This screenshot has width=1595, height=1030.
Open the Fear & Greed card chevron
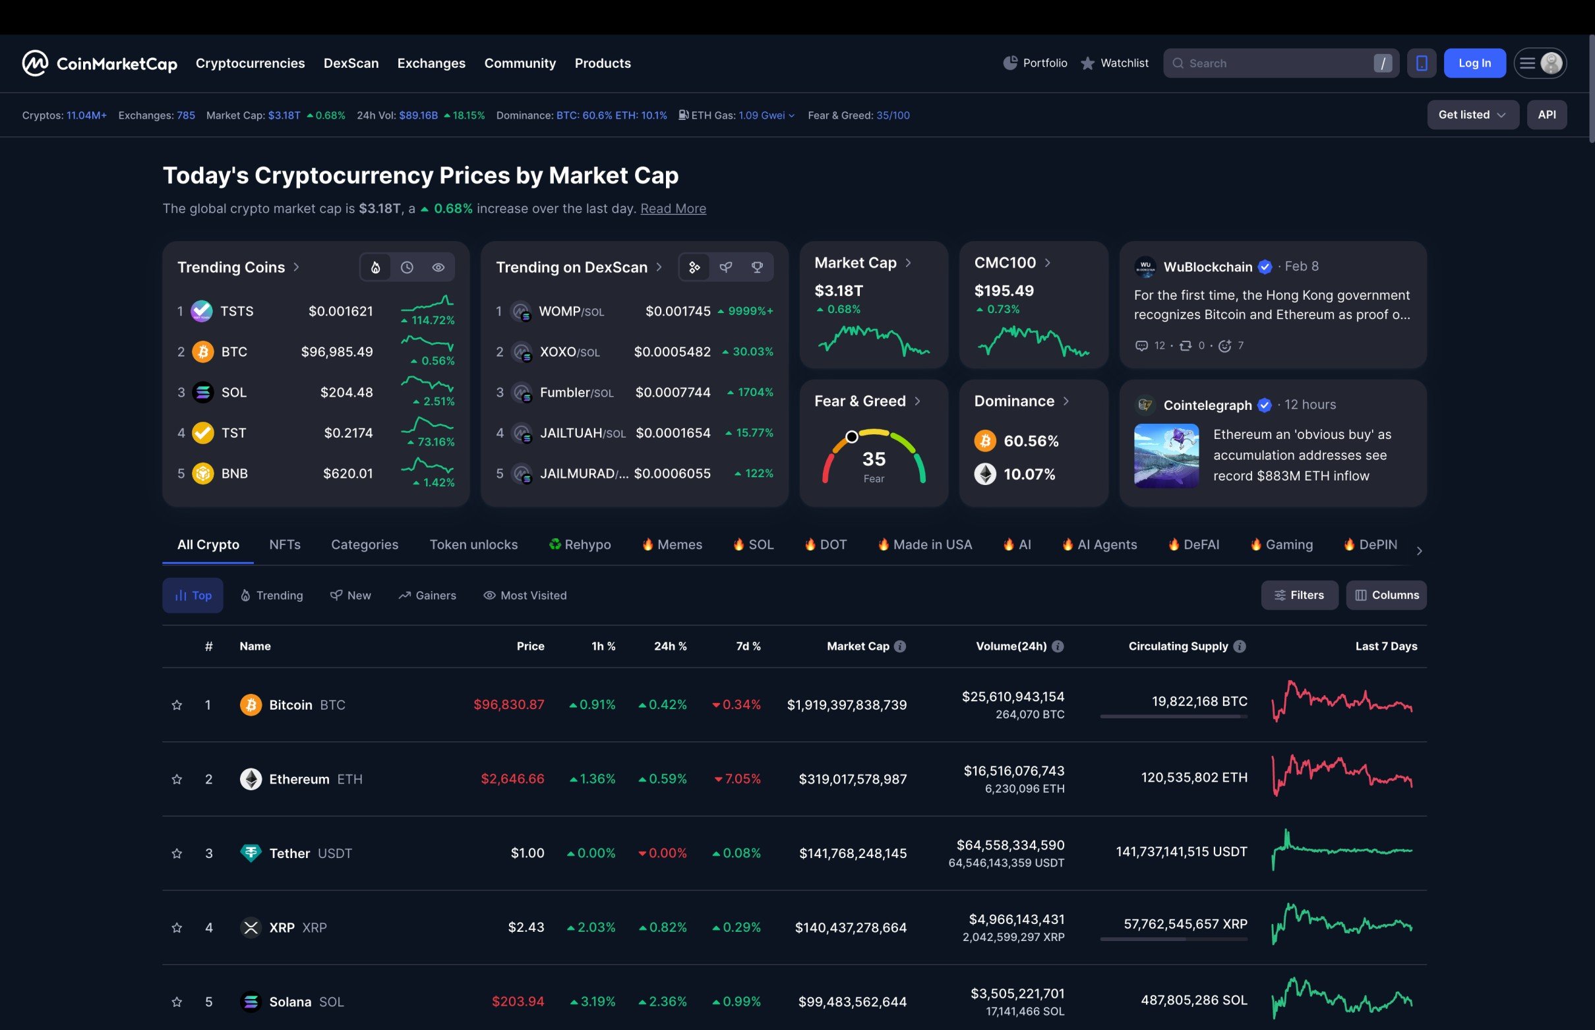(x=917, y=401)
